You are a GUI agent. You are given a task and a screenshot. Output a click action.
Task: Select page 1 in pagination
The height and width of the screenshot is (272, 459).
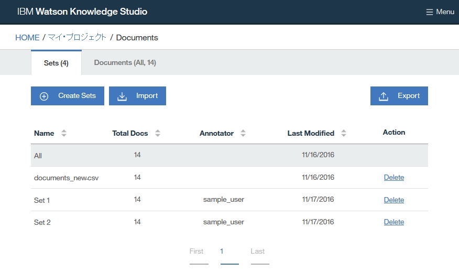point(222,252)
